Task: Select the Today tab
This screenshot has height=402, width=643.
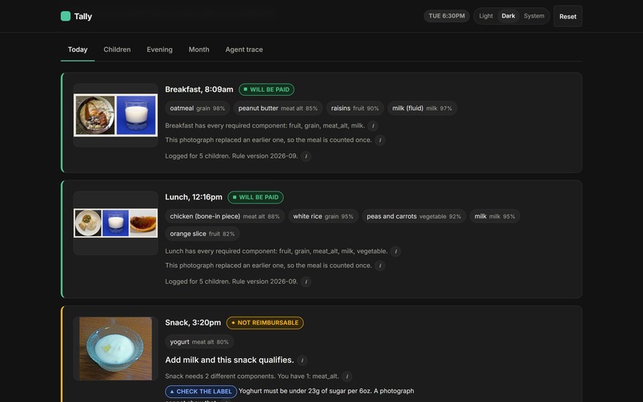Action: 77,49
